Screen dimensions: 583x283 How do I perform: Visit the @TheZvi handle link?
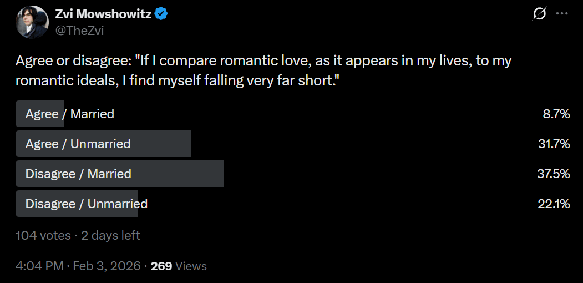click(79, 31)
